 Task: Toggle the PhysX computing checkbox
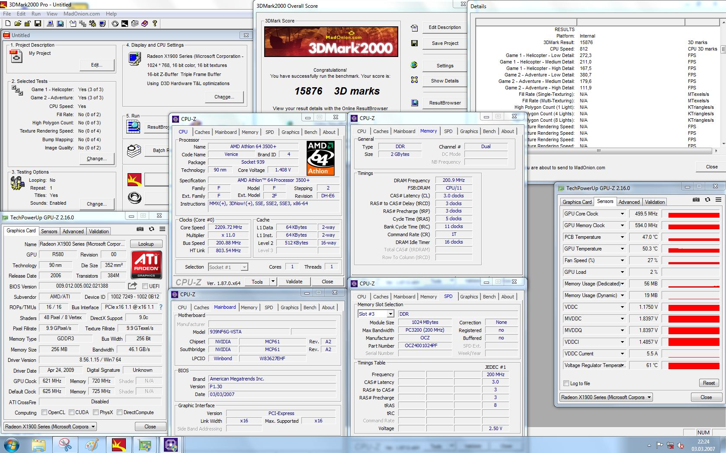pos(96,412)
